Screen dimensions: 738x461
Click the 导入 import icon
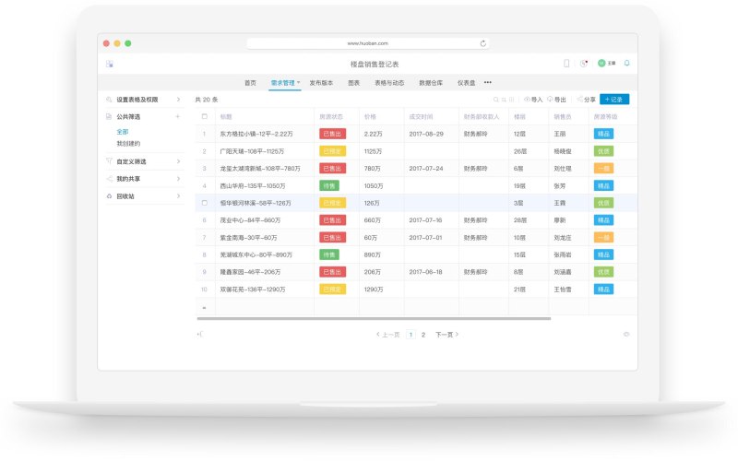point(527,100)
